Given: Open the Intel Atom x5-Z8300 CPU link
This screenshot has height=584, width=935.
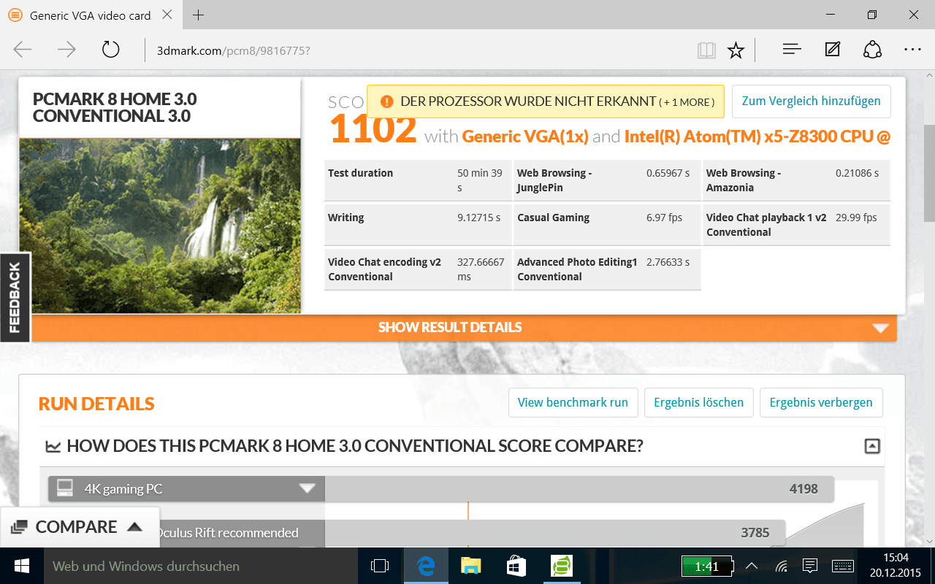Looking at the screenshot, I should (x=757, y=136).
